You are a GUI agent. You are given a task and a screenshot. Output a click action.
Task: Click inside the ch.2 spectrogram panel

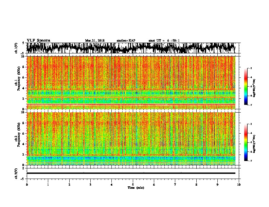[131, 139]
